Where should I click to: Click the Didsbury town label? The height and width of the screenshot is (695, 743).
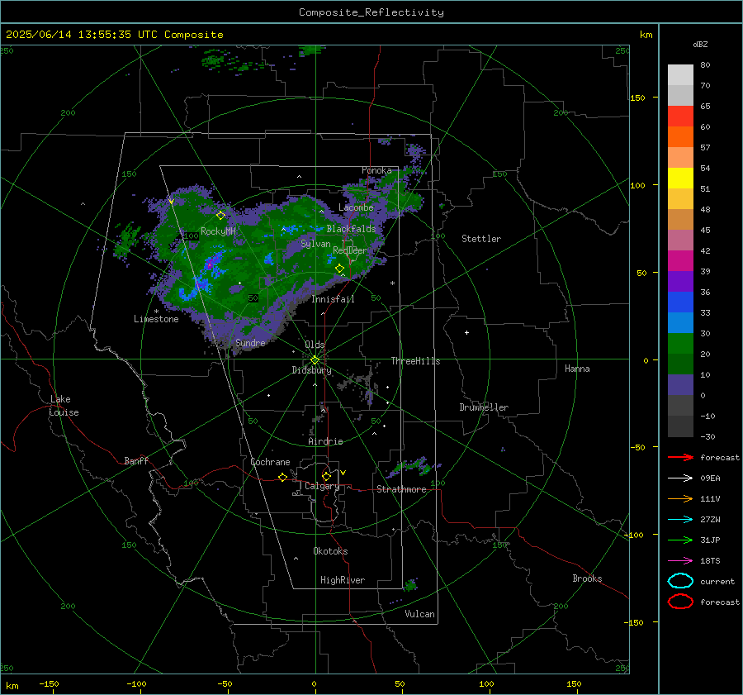(x=311, y=370)
